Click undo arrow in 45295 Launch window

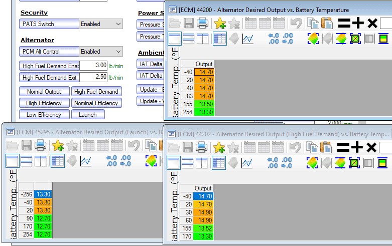point(134,145)
